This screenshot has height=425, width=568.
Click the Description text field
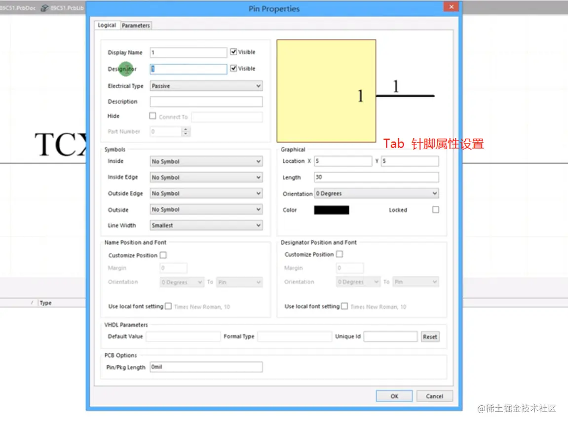[x=206, y=102]
